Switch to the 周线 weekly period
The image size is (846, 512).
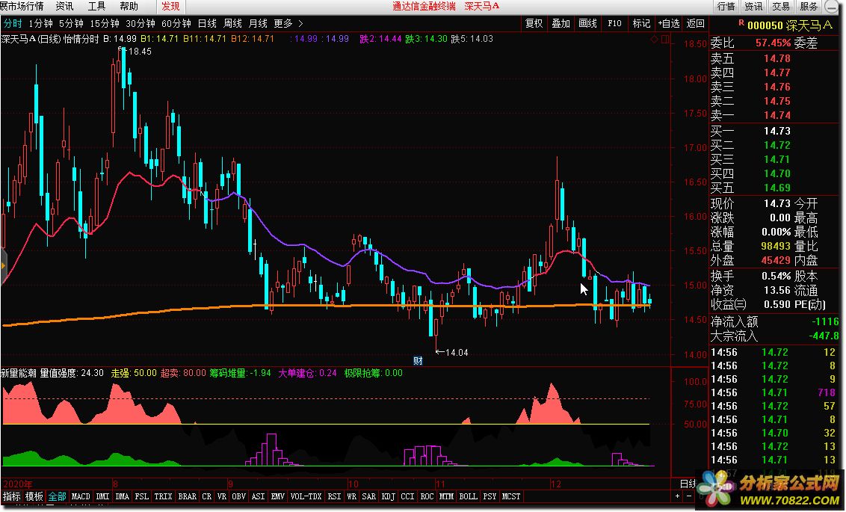pos(232,24)
